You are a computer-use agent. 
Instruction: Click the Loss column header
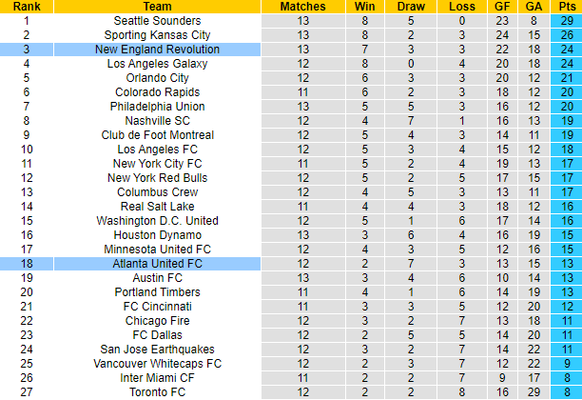pos(461,6)
